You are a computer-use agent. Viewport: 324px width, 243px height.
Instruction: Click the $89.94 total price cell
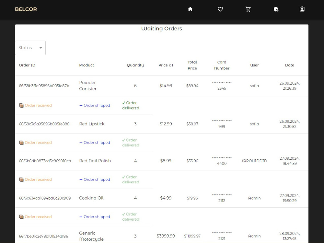click(x=192, y=86)
